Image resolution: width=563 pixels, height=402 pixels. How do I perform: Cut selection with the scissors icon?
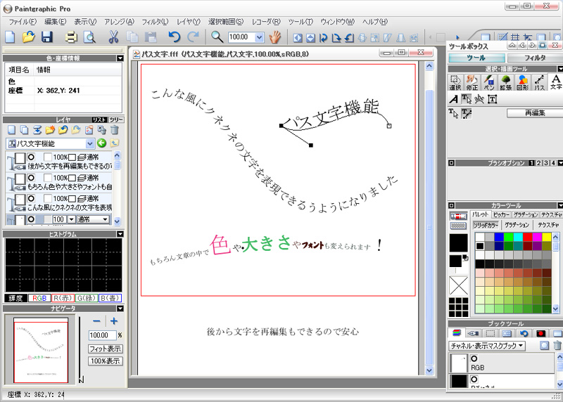coord(113,37)
